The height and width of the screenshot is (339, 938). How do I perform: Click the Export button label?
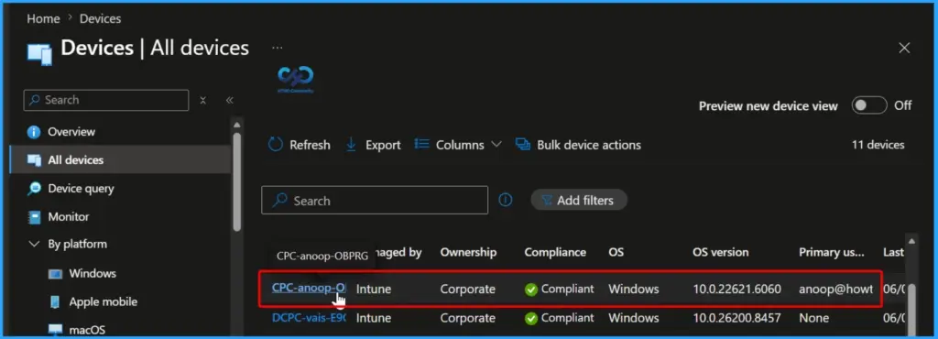point(383,145)
